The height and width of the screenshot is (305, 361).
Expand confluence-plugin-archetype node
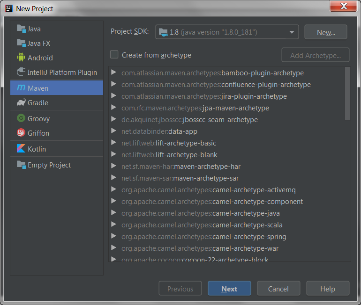(x=113, y=84)
